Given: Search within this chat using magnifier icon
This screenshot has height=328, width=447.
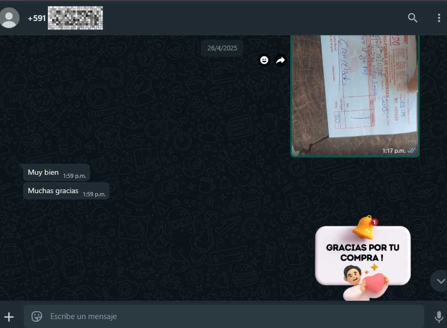Looking at the screenshot, I should tap(413, 18).
